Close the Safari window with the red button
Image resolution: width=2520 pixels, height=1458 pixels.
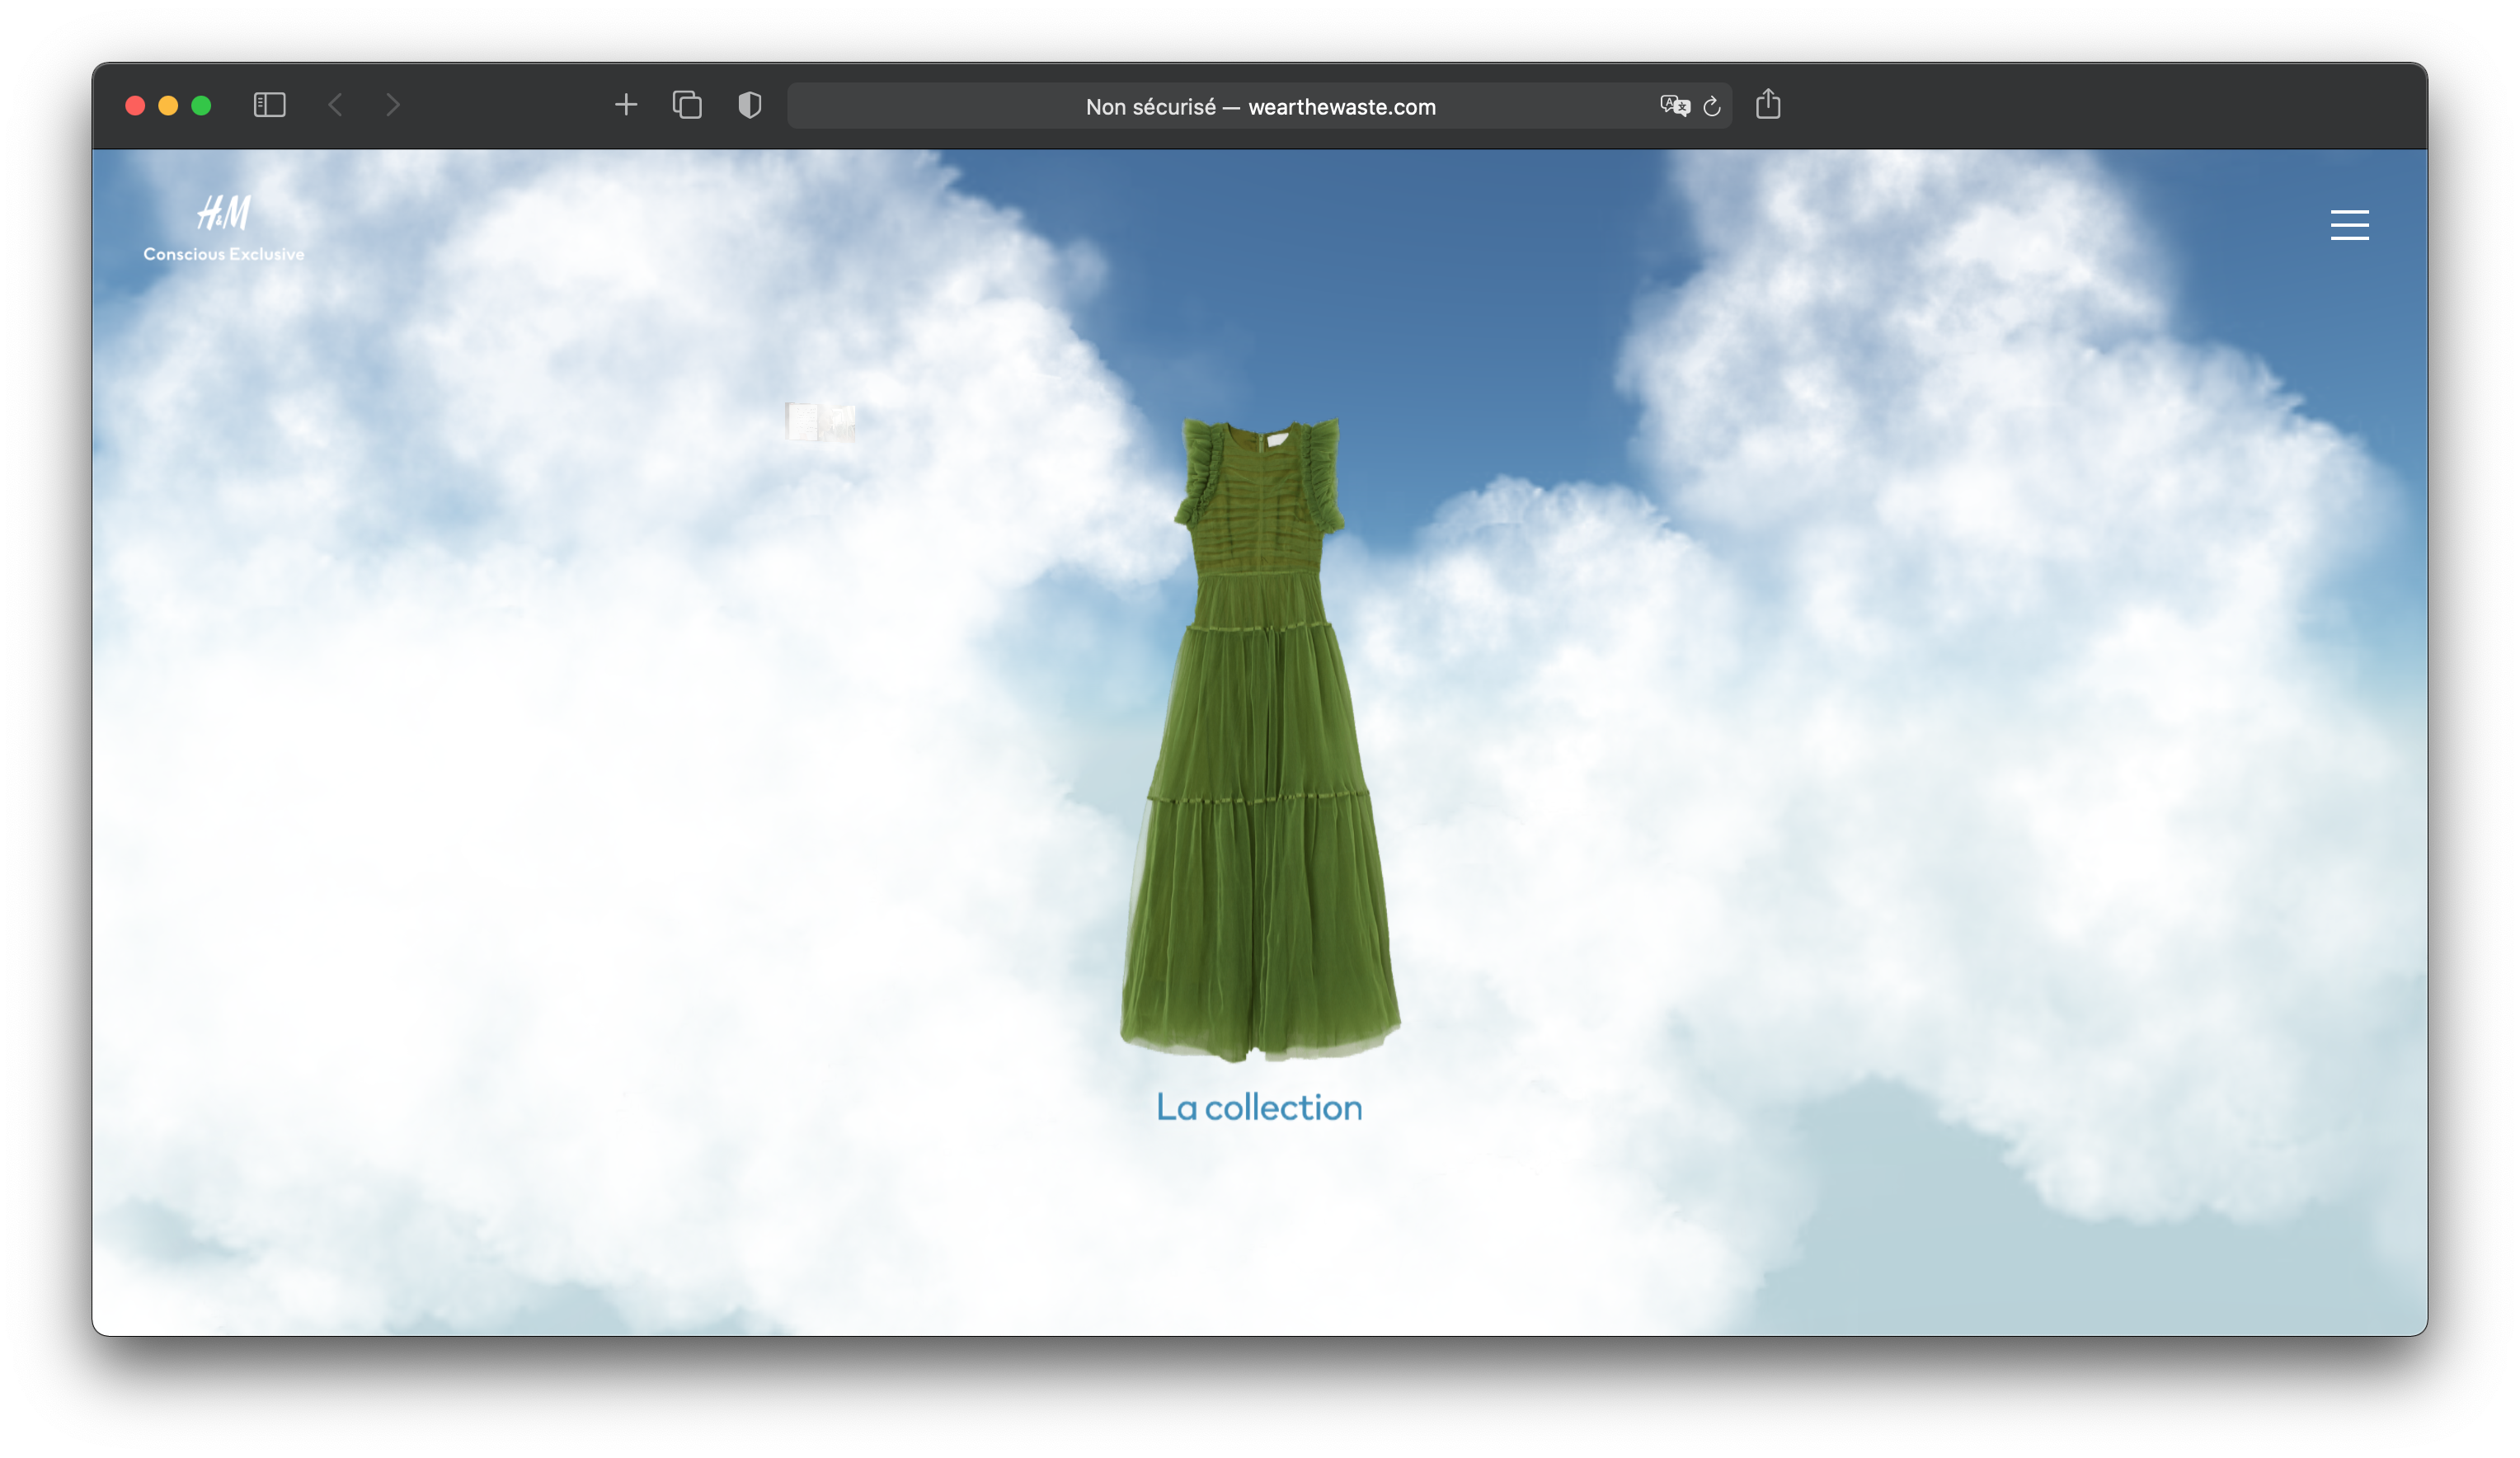[x=136, y=105]
